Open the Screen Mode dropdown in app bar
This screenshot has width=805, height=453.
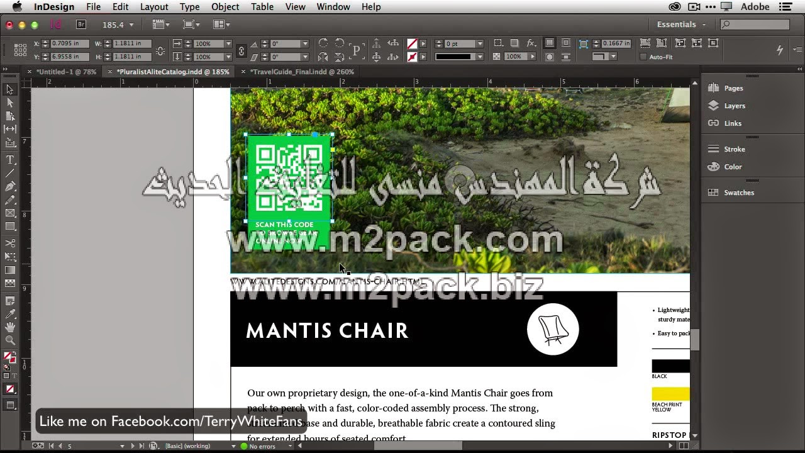(x=191, y=25)
